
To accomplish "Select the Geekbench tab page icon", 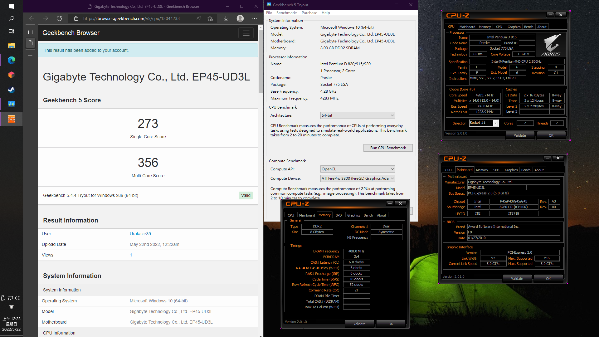I will click(31, 43).
